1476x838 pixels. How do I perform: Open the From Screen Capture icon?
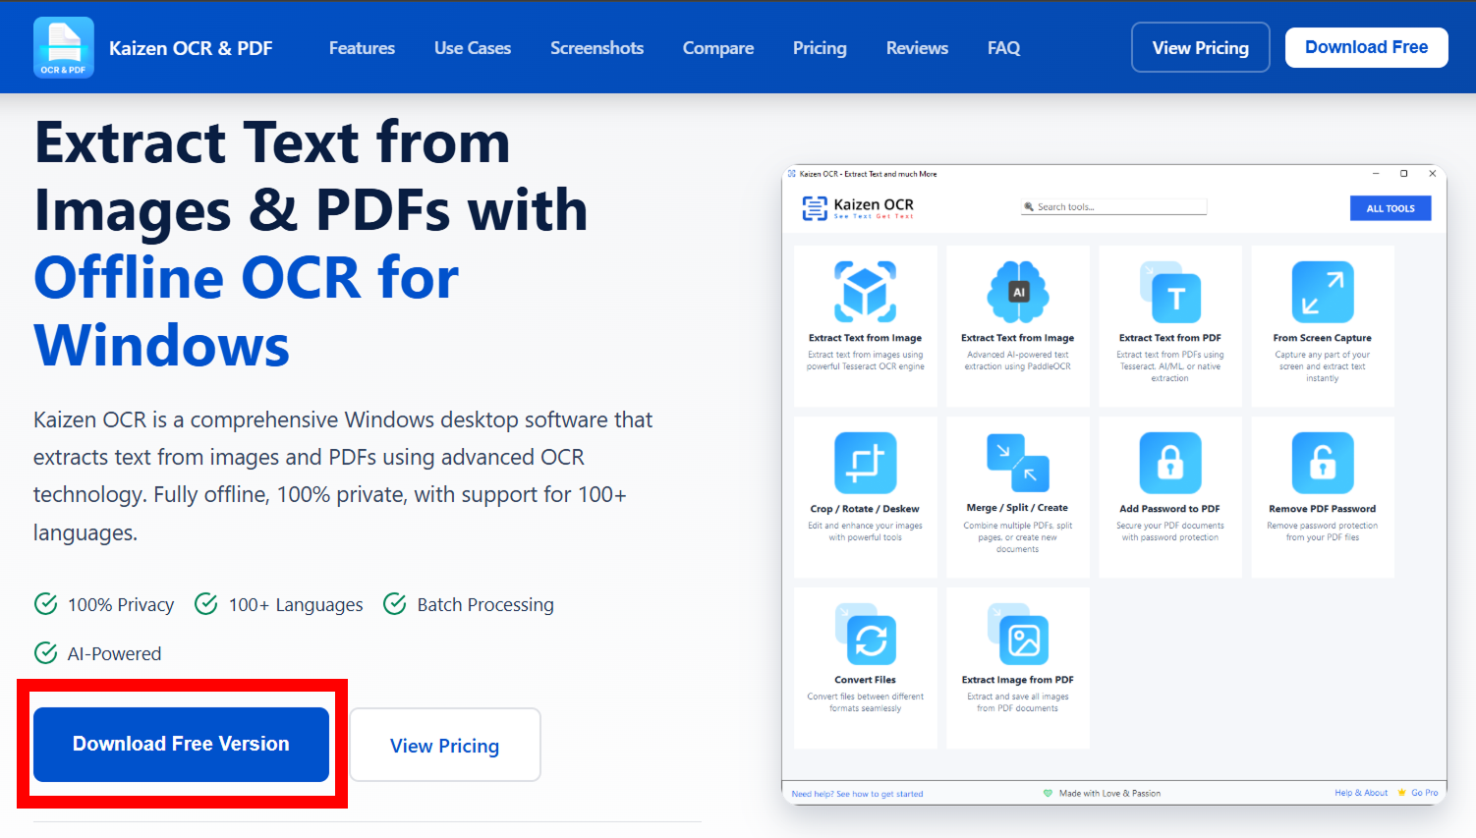coord(1322,292)
